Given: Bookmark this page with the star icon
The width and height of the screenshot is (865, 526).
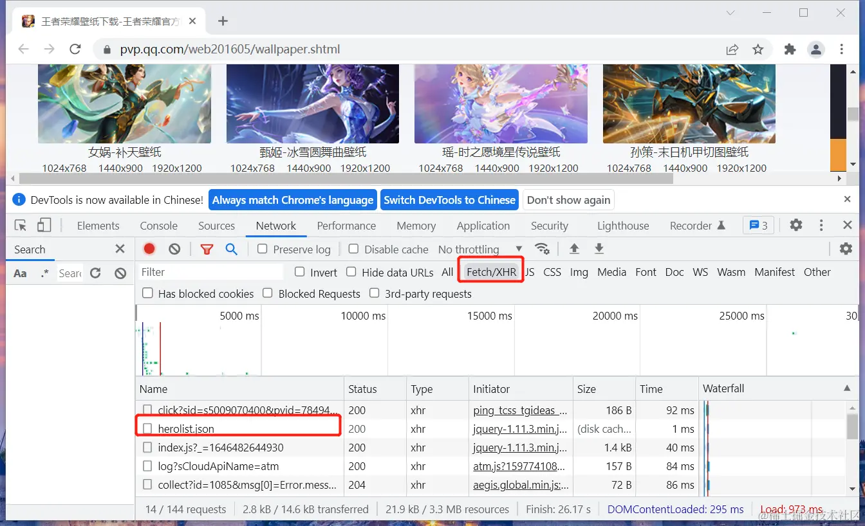Looking at the screenshot, I should [x=758, y=50].
